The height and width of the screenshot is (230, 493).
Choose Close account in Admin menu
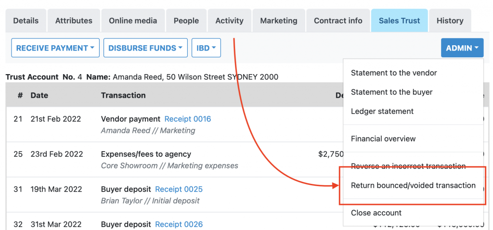376,213
